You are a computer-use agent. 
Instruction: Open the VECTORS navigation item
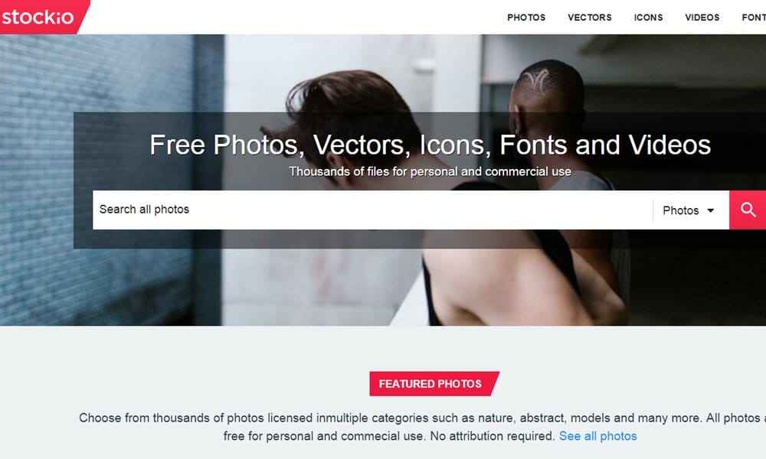pyautogui.click(x=589, y=18)
